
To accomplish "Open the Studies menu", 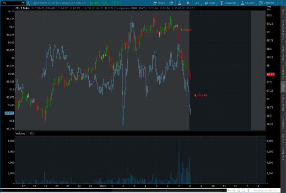I will tap(248, 3).
